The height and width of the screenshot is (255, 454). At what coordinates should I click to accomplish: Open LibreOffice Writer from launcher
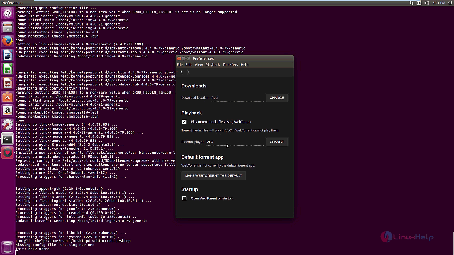coord(7,55)
